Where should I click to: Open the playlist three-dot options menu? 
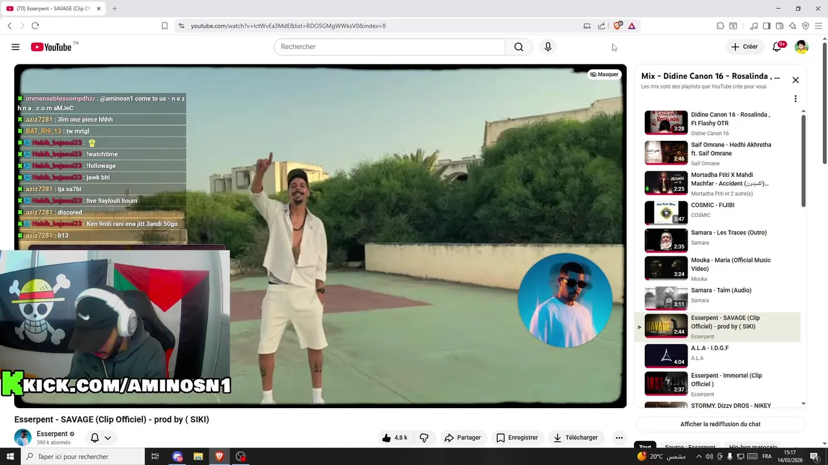click(796, 99)
